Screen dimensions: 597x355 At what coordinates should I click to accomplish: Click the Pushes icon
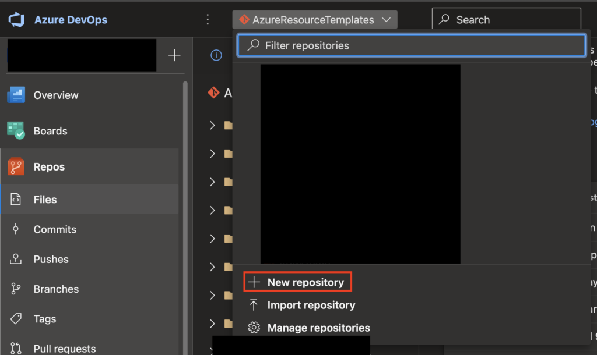coord(16,259)
